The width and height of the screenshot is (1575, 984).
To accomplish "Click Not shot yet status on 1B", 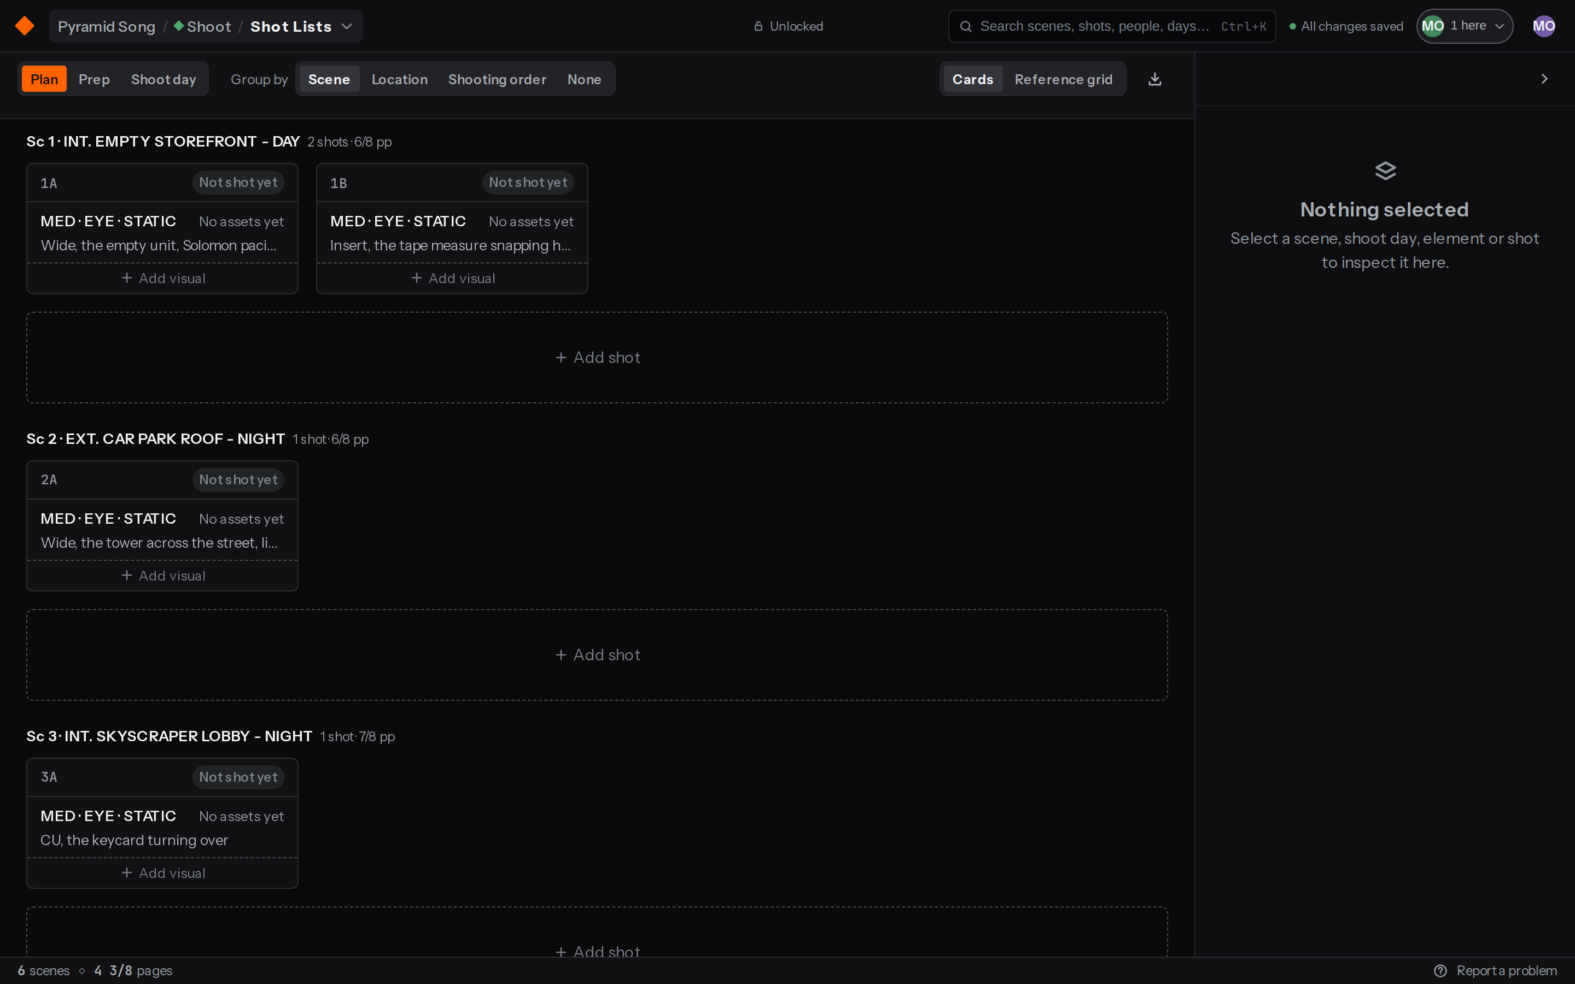I will (x=528, y=182).
